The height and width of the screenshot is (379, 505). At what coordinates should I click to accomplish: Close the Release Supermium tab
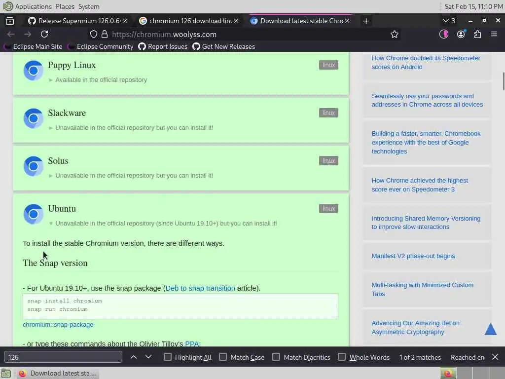(x=125, y=21)
